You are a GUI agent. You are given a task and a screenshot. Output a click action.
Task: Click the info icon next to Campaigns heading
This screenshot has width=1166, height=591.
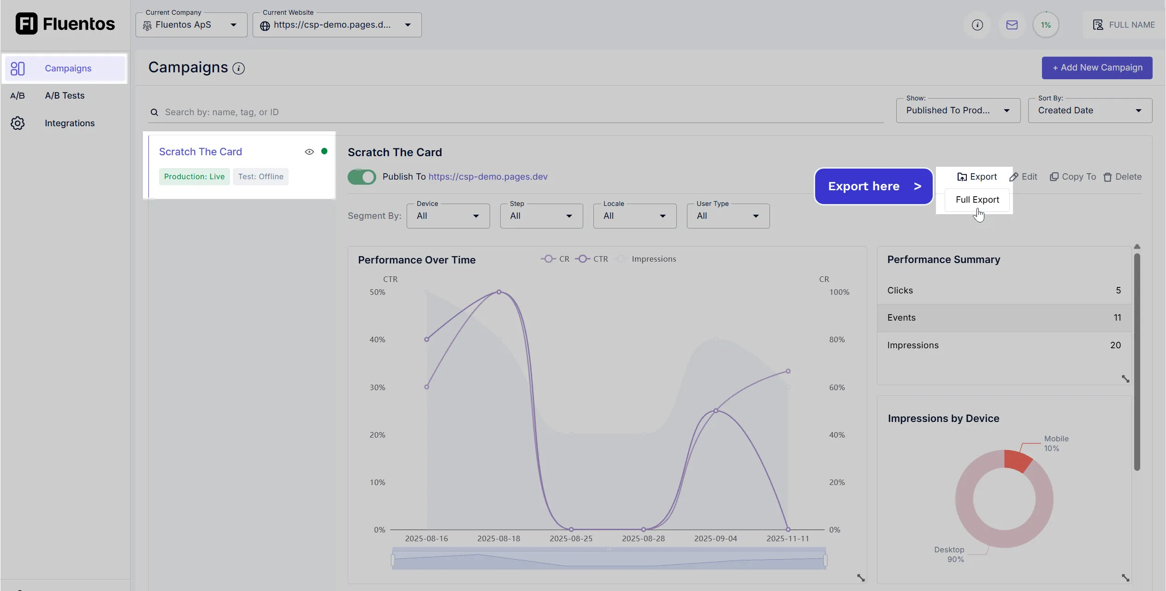pyautogui.click(x=238, y=68)
